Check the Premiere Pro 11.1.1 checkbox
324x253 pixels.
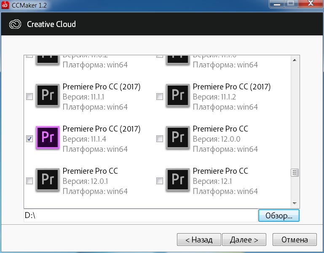pyautogui.click(x=29, y=97)
